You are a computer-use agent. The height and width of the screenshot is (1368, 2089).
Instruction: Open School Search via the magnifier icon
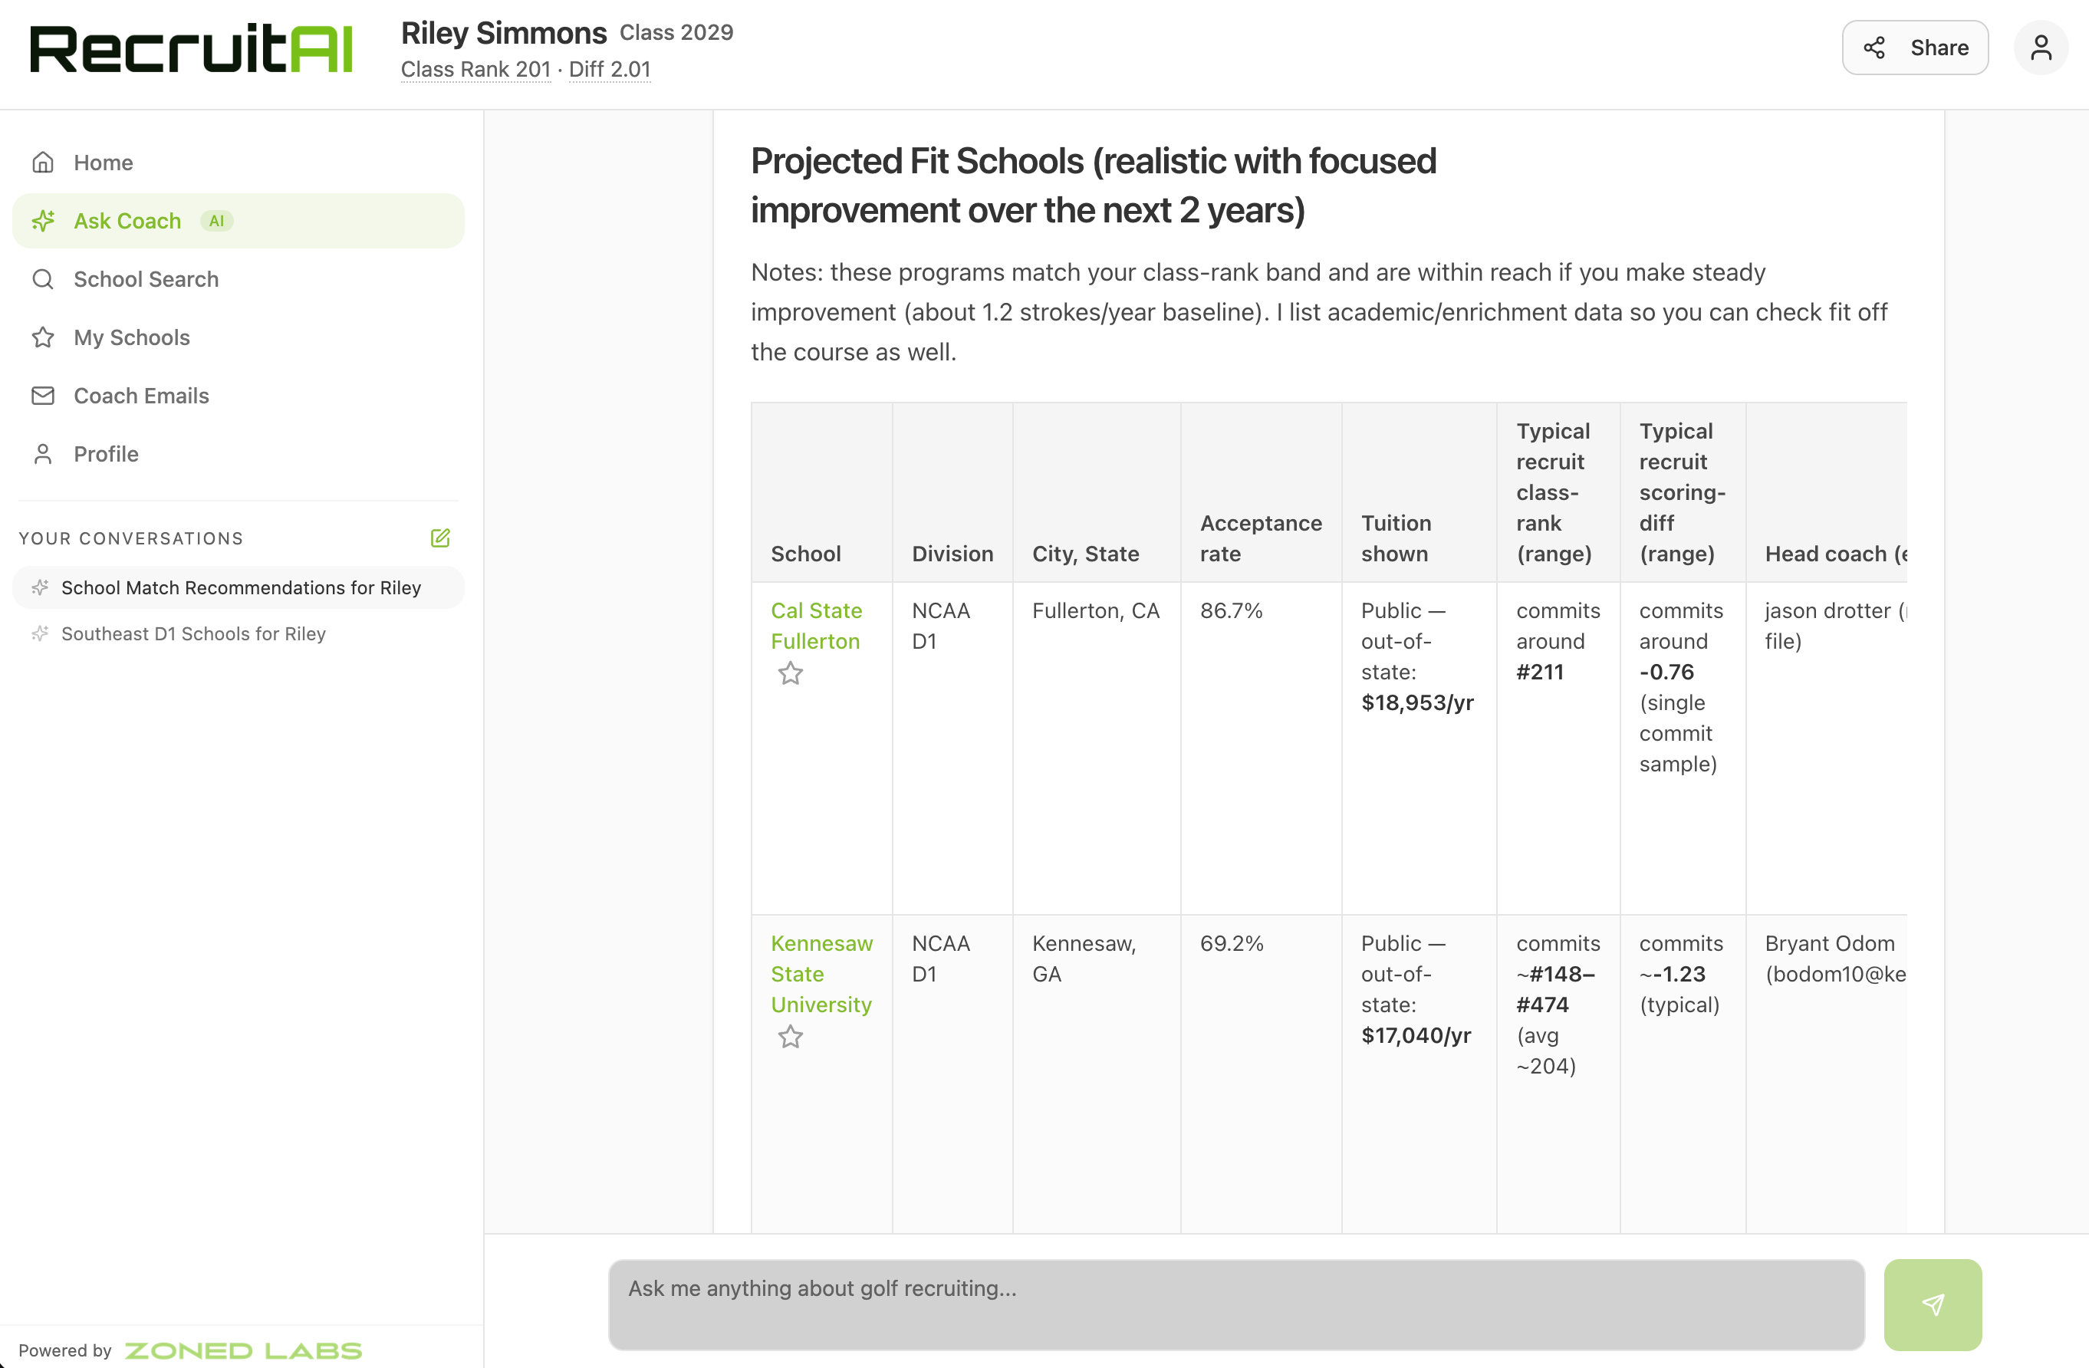point(43,279)
